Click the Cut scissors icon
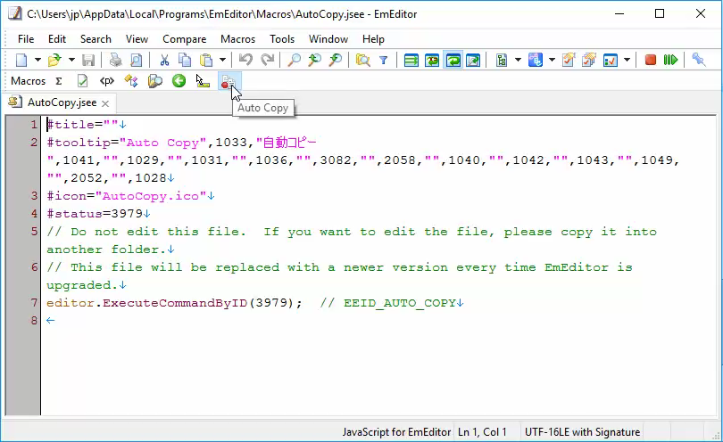The height and width of the screenshot is (442, 723). coord(164,60)
